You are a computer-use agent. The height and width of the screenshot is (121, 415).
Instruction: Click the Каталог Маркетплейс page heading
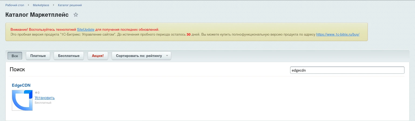click(x=37, y=15)
